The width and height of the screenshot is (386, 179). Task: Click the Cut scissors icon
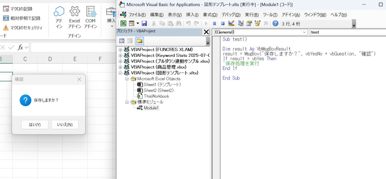pos(154,23)
